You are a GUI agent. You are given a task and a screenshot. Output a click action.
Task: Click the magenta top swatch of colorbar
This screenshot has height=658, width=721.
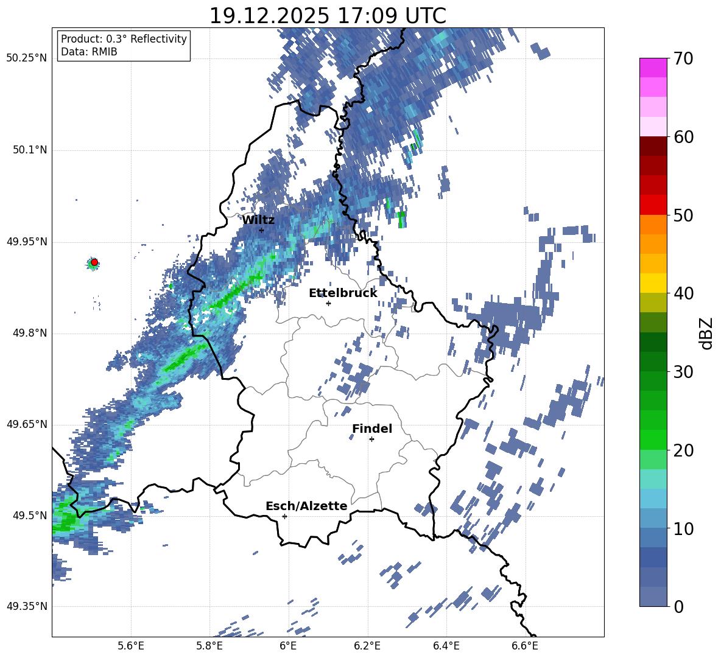click(x=653, y=68)
